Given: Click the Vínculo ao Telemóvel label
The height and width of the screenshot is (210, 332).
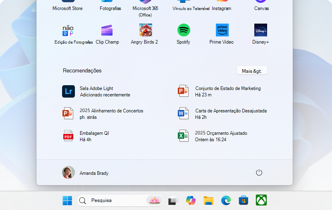Looking at the screenshot, I should tap(191, 8).
